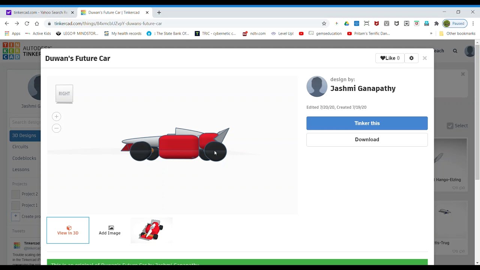The width and height of the screenshot is (480, 270).
Task: Download the car design
Action: point(367,139)
